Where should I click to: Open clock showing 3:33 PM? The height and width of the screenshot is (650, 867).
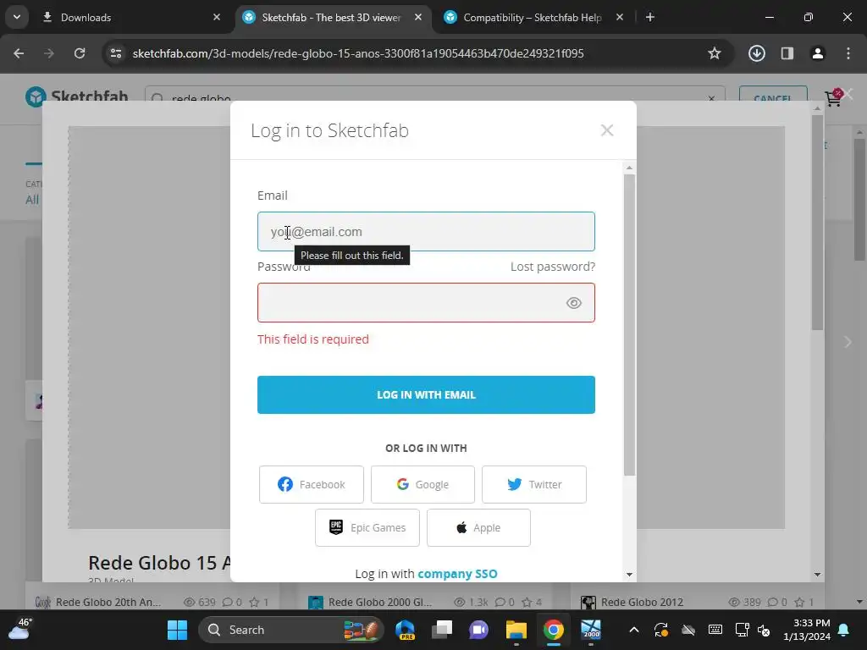pyautogui.click(x=807, y=630)
